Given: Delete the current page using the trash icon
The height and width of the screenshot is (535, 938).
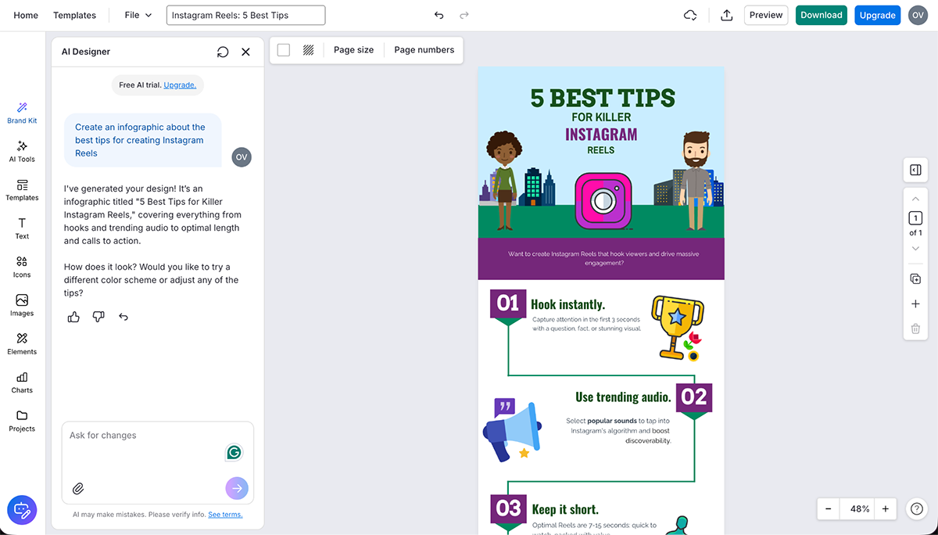Looking at the screenshot, I should point(915,329).
